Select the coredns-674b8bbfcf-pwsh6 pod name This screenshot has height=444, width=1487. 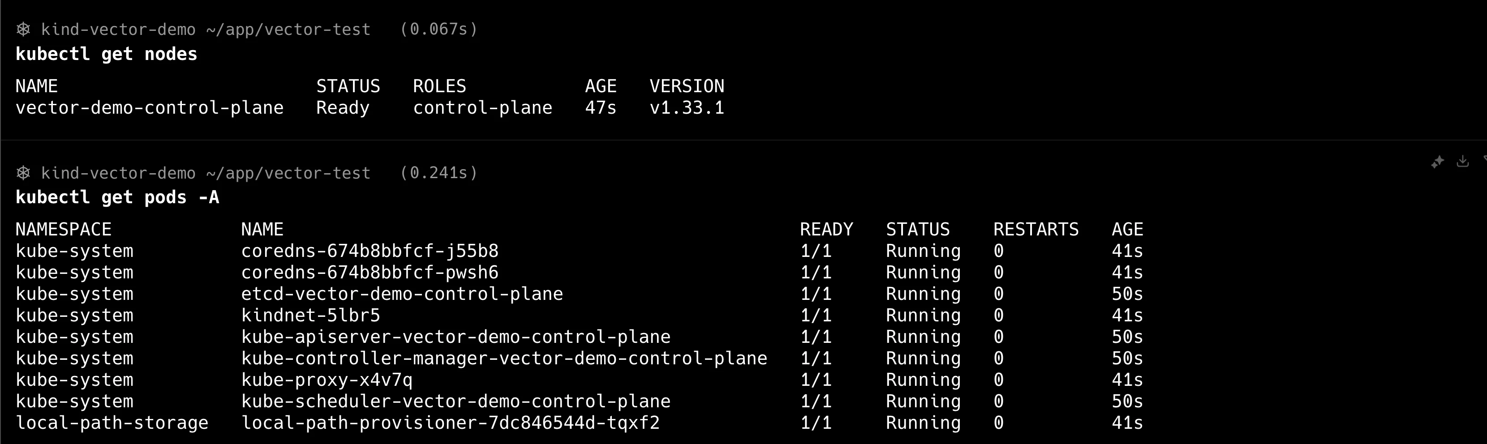tap(370, 272)
